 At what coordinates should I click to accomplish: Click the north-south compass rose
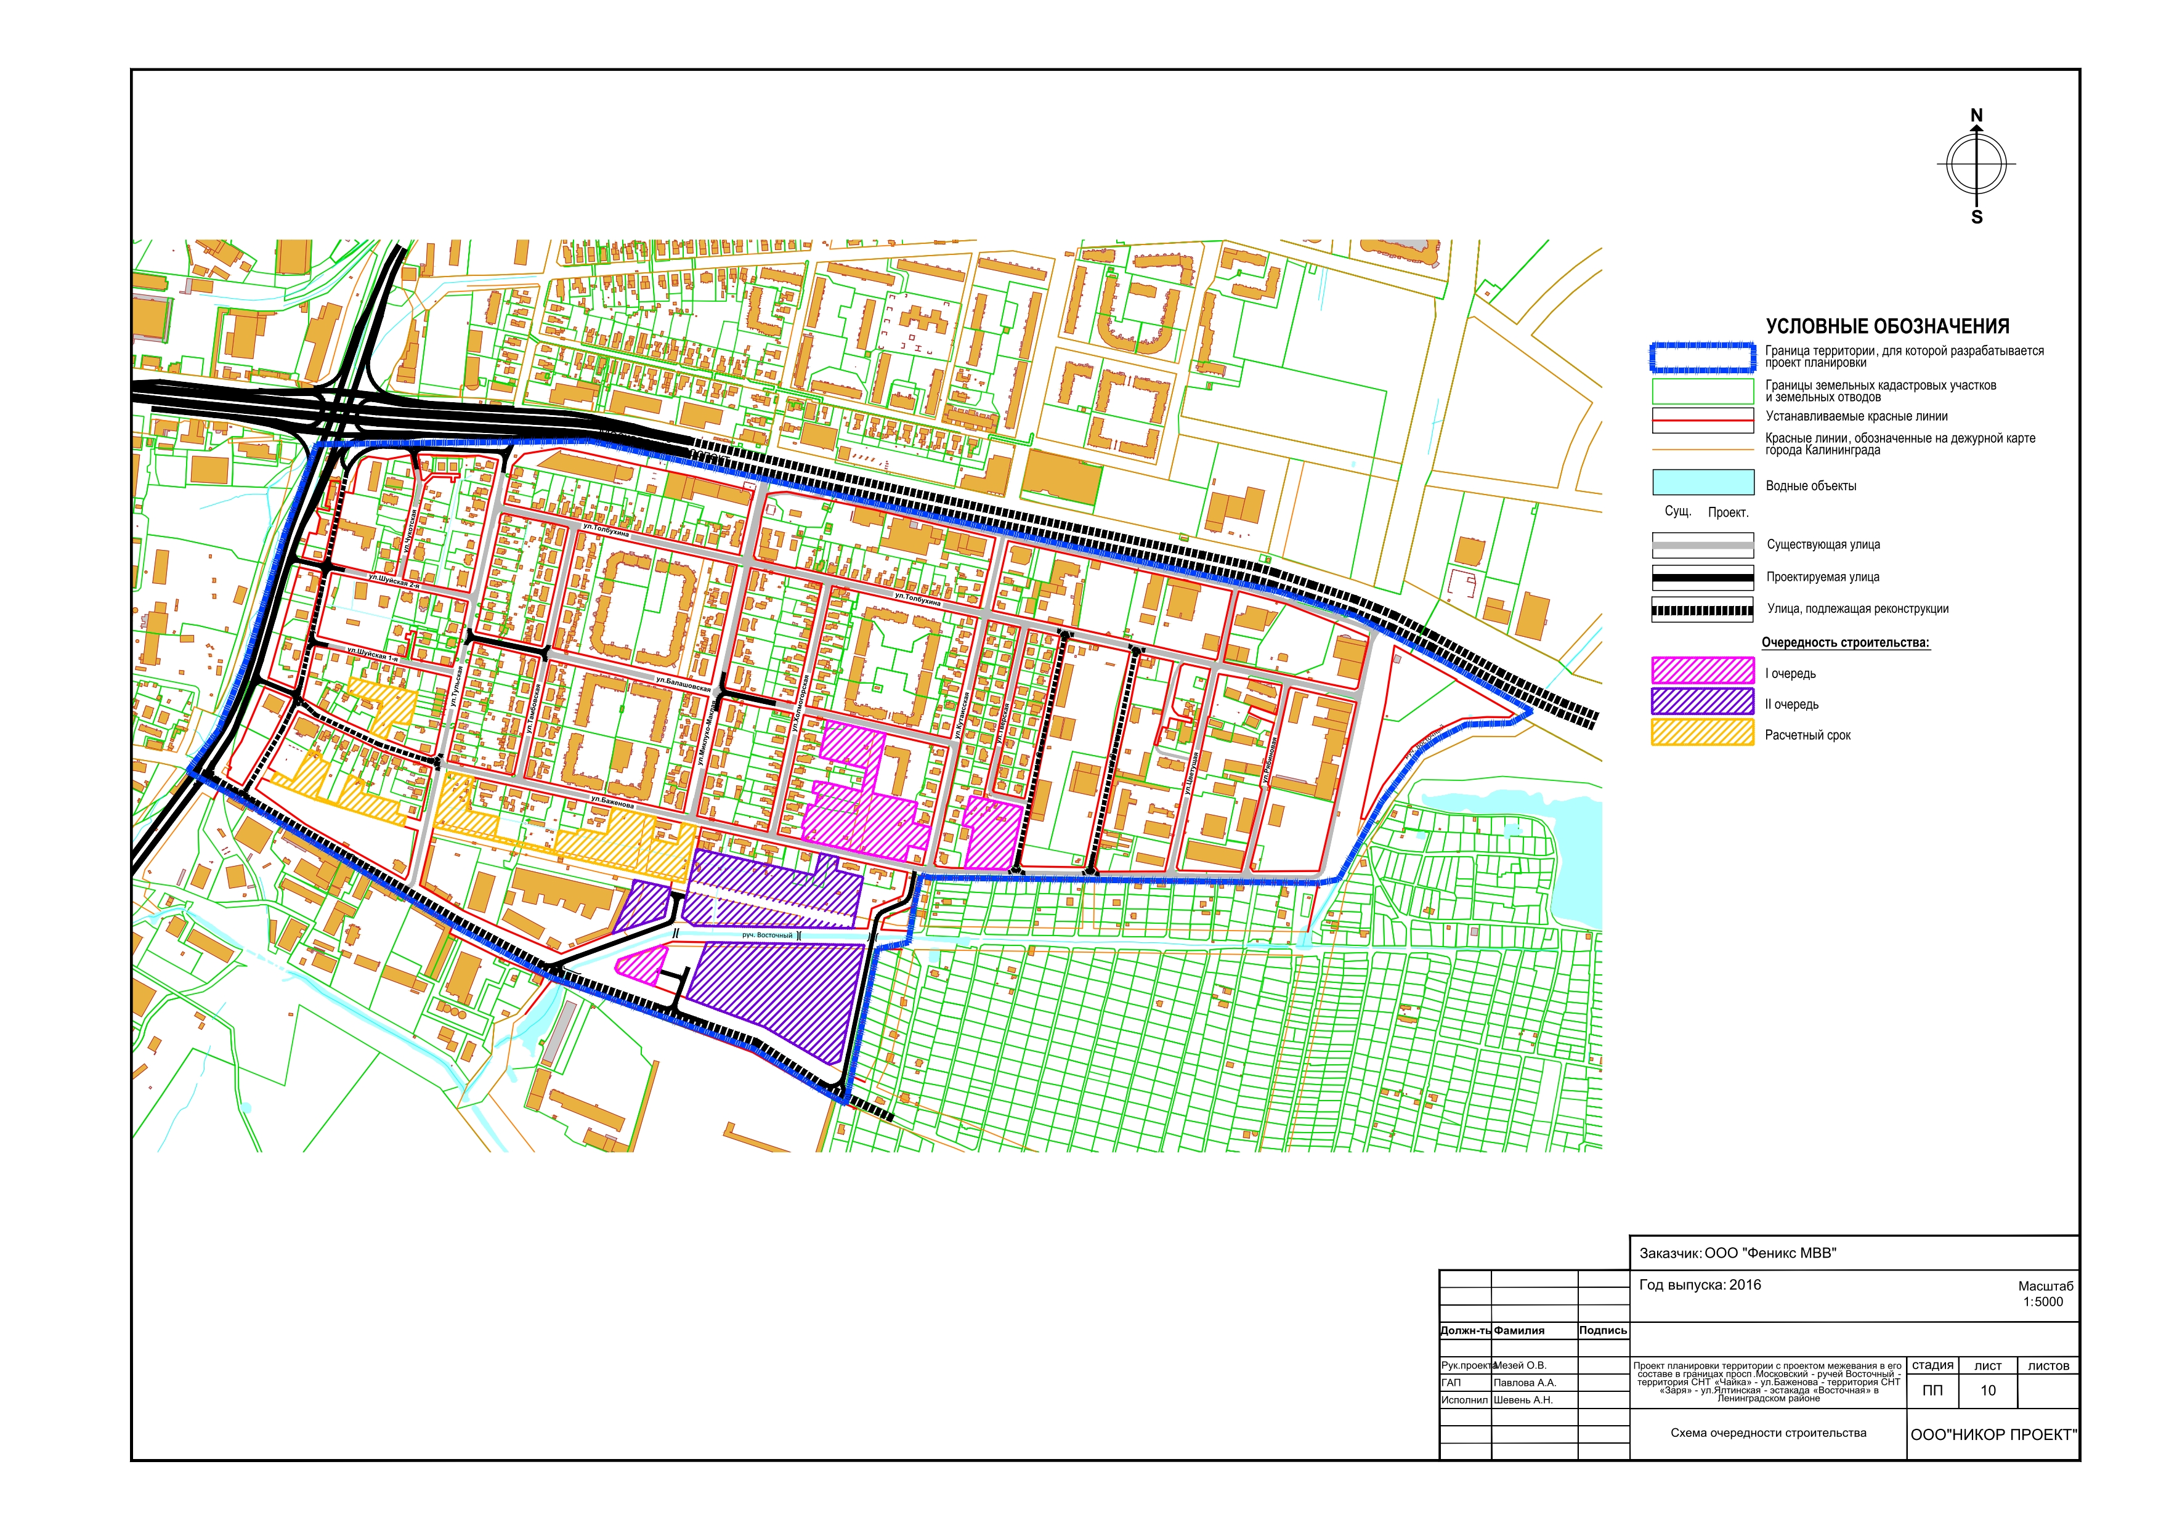[x=1976, y=164]
